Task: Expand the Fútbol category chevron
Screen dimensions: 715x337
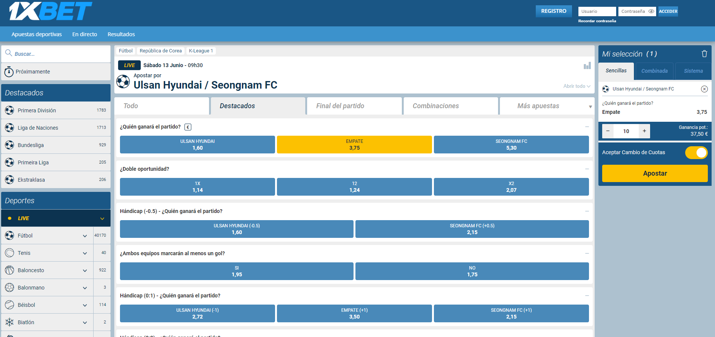Action: 85,236
